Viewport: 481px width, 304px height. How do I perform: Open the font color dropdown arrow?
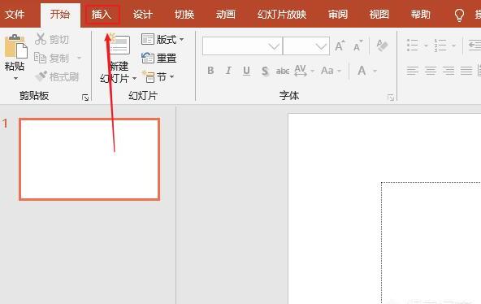pos(375,72)
